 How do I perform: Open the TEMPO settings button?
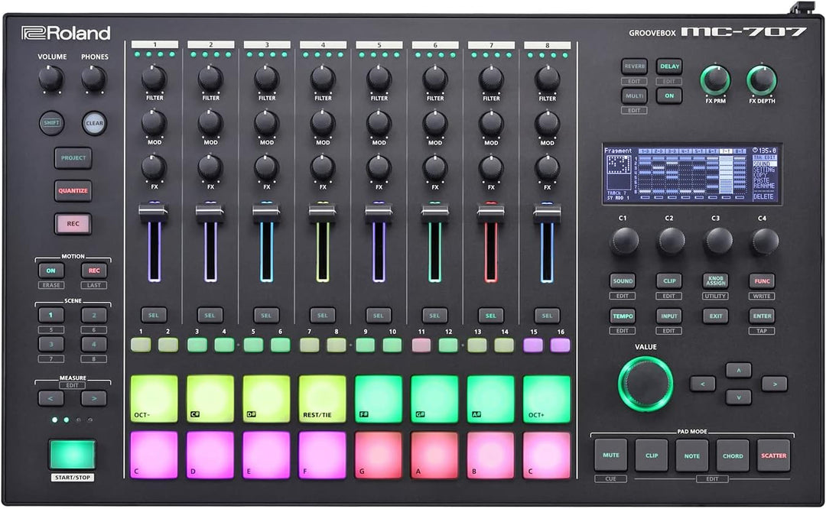(622, 316)
